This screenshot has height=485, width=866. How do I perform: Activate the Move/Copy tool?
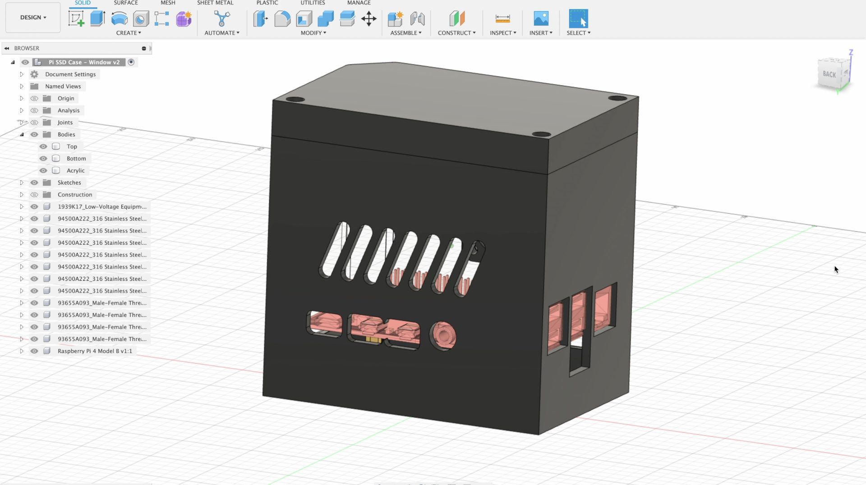tap(369, 18)
